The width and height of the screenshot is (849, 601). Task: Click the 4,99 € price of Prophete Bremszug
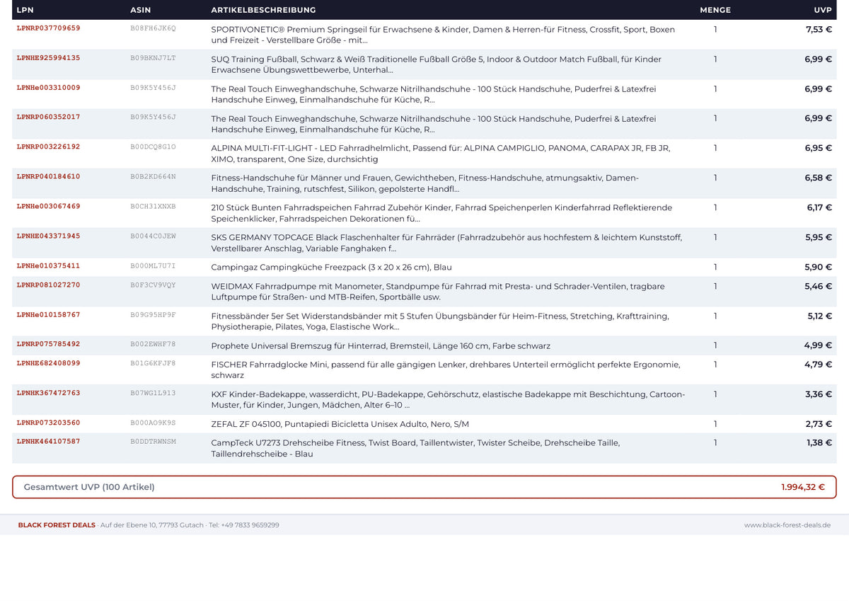(818, 345)
